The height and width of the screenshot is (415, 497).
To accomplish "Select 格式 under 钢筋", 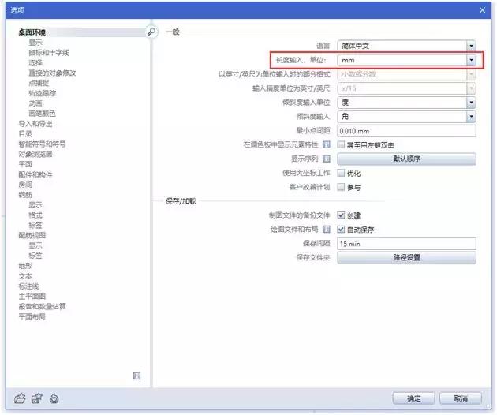I will pyautogui.click(x=35, y=215).
